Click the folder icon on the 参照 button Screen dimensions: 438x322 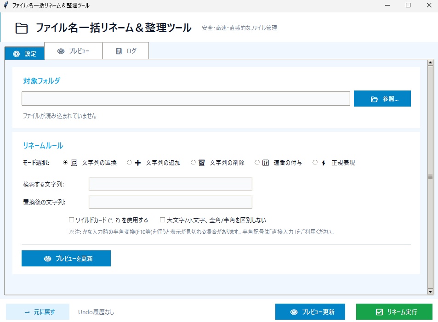pos(374,99)
